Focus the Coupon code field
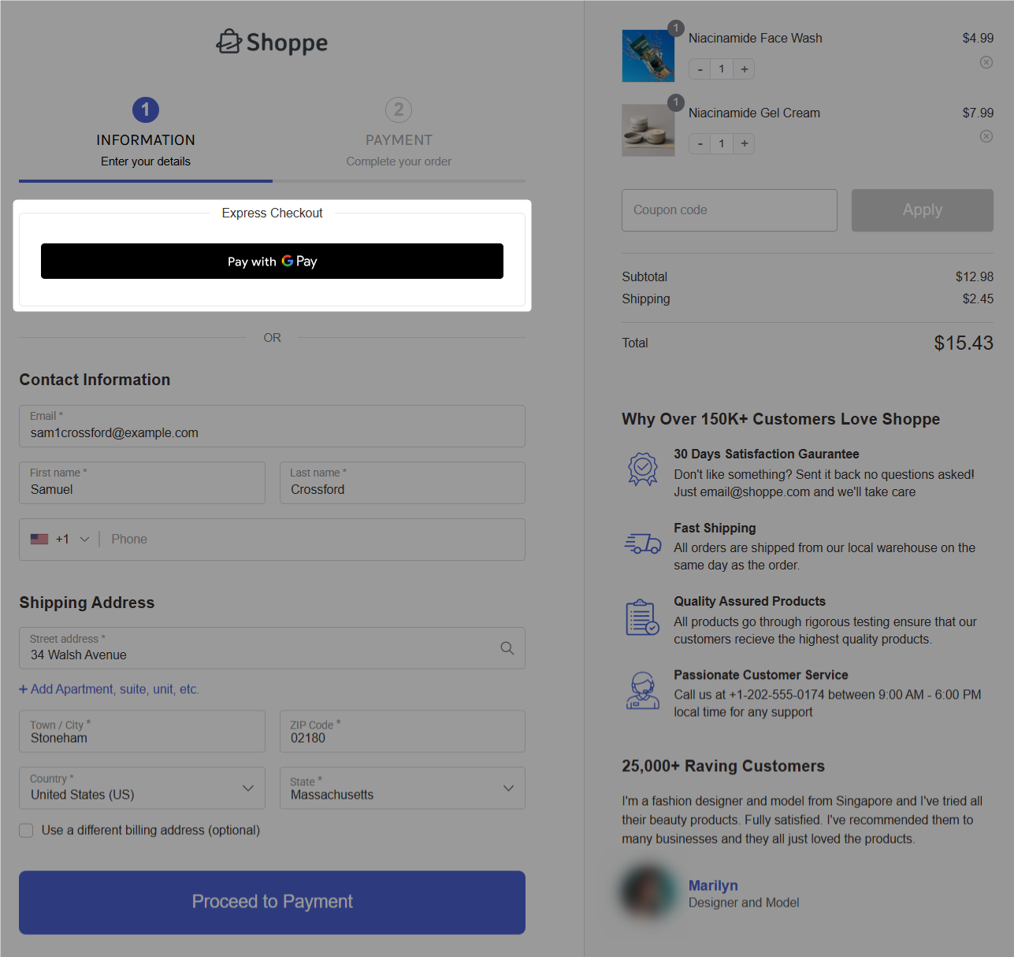1014x957 pixels. coord(729,210)
